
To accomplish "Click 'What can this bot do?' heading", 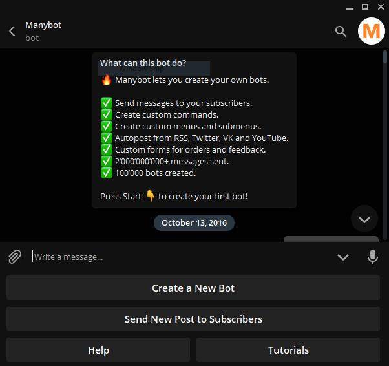I will pyautogui.click(x=143, y=63).
